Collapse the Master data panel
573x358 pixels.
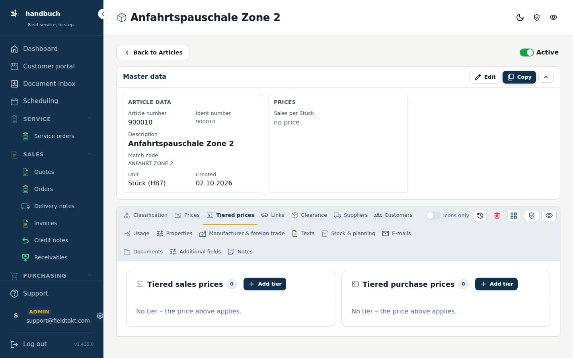(x=546, y=77)
